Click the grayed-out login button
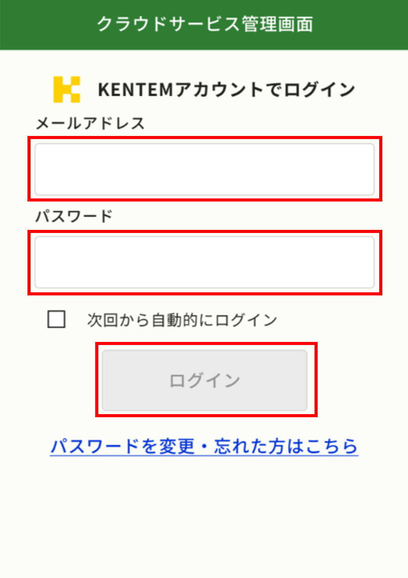This screenshot has width=408, height=578. tap(204, 380)
